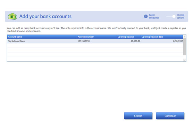Click the Opening balance column header

point(129,37)
